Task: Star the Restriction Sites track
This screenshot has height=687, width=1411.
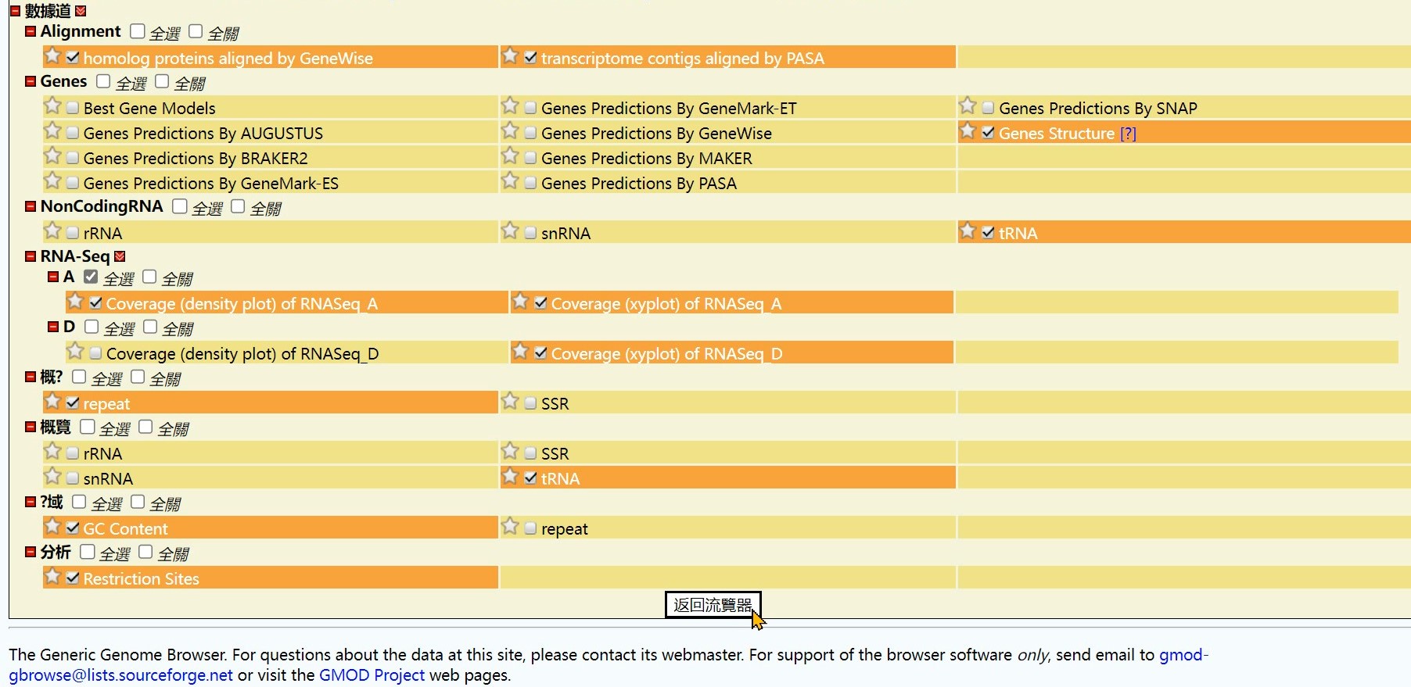Action: 52,576
